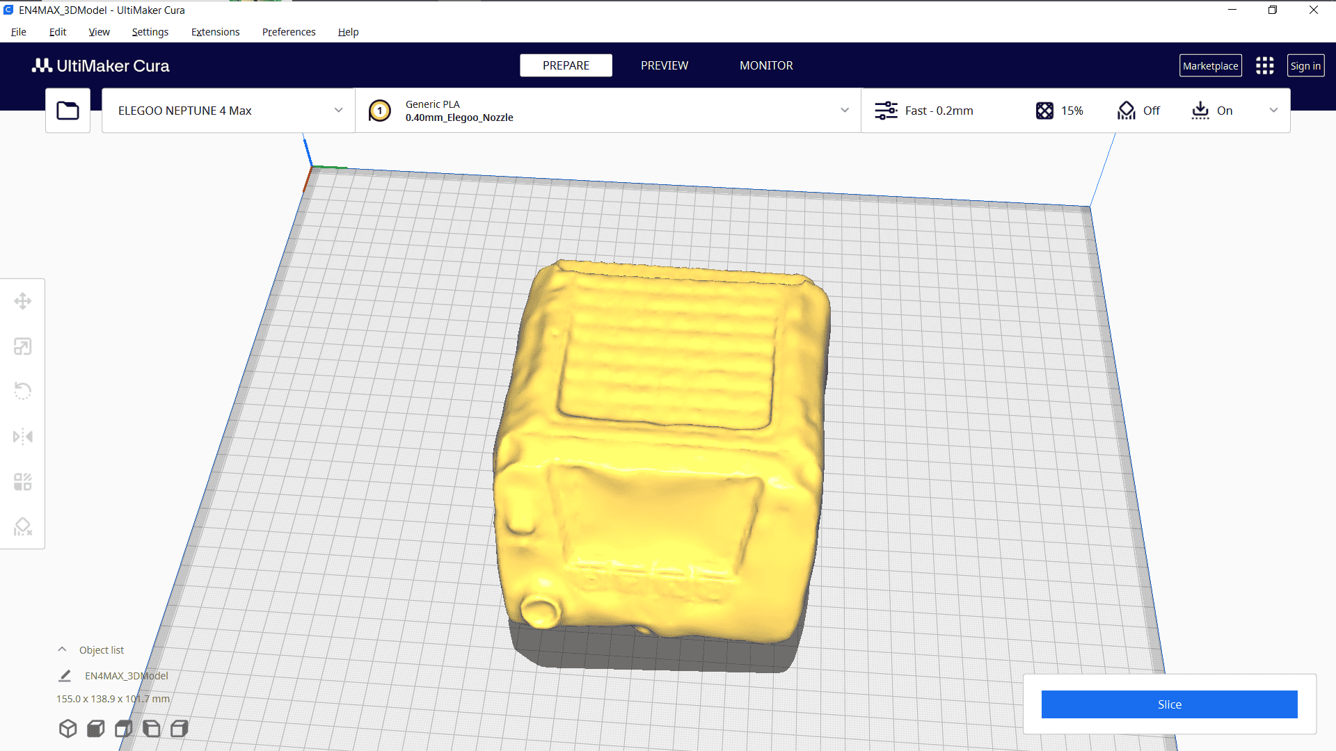Open Per Model Settings tool
The height and width of the screenshot is (751, 1336).
[x=22, y=482]
